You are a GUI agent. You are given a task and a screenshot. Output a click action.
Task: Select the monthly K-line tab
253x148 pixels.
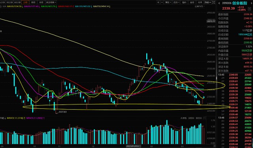(x=41, y=2)
